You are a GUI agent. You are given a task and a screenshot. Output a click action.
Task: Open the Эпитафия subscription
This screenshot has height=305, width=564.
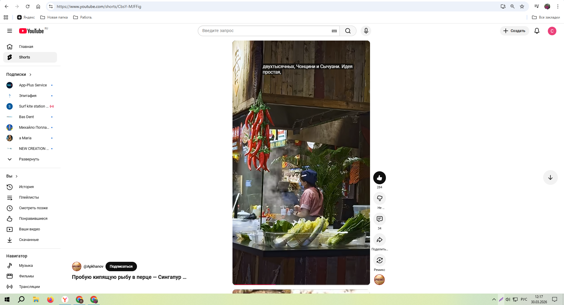[30, 96]
